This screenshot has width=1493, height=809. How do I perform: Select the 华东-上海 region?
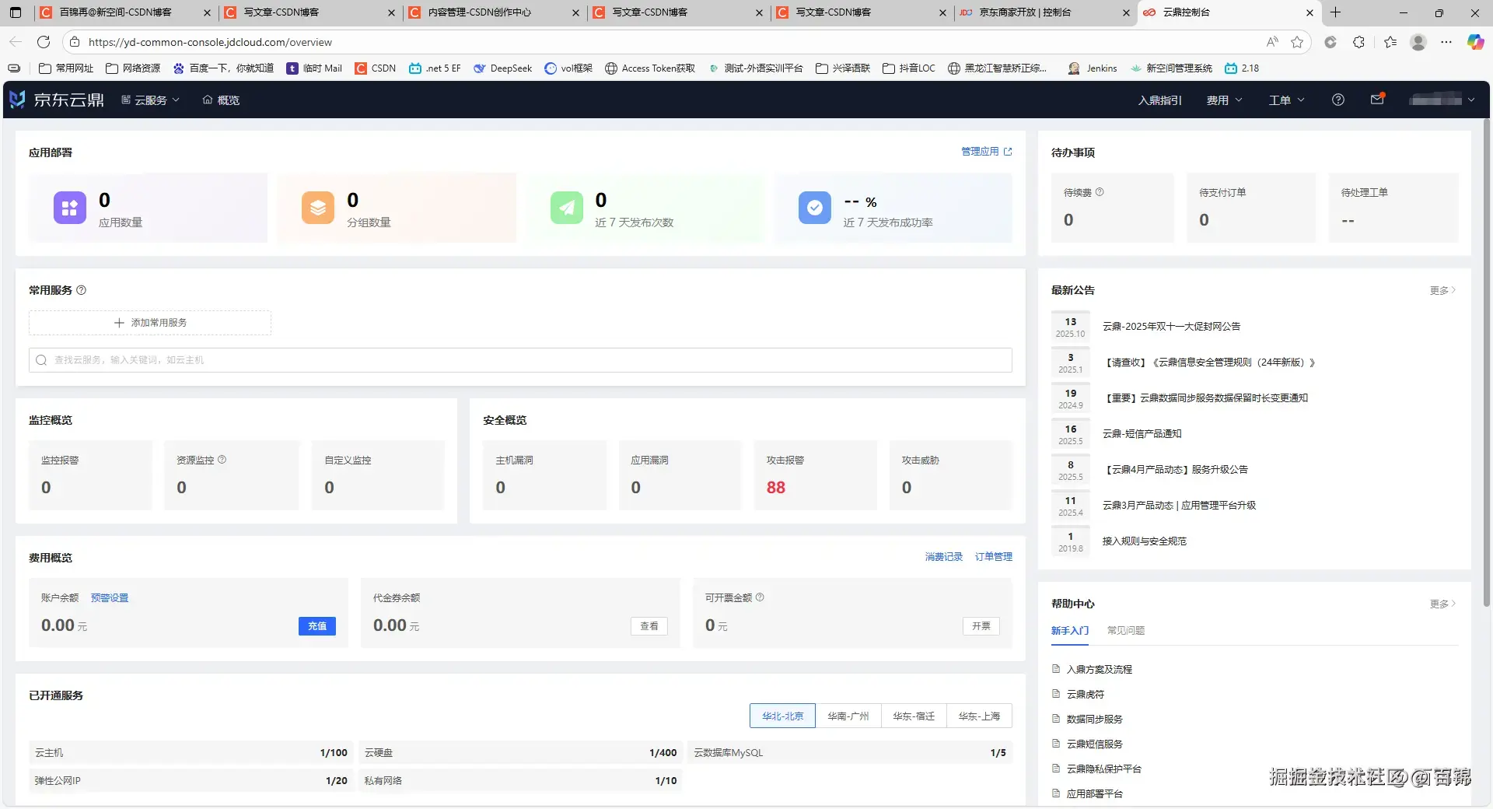point(980,716)
